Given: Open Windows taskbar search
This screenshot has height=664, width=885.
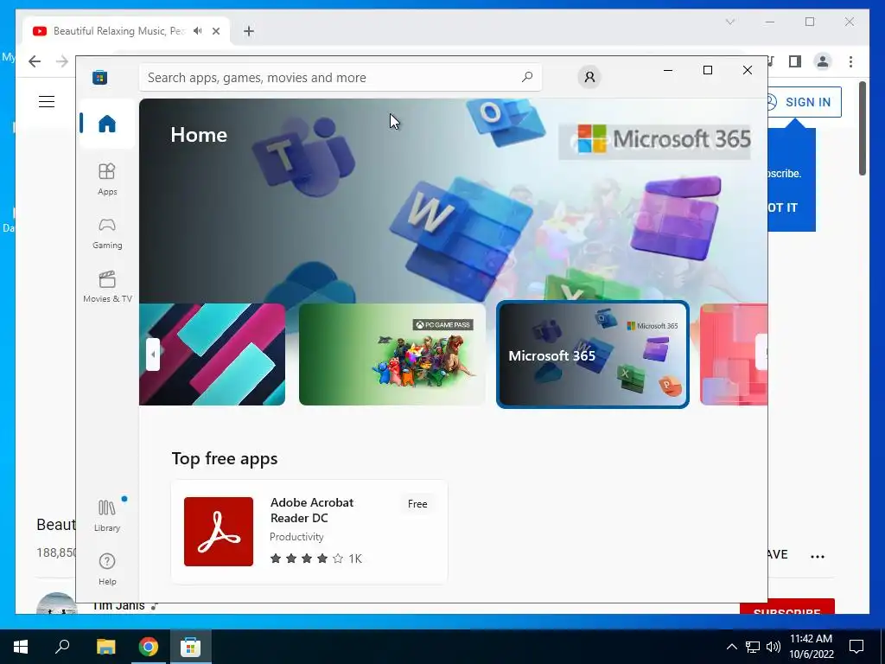Looking at the screenshot, I should click(62, 647).
